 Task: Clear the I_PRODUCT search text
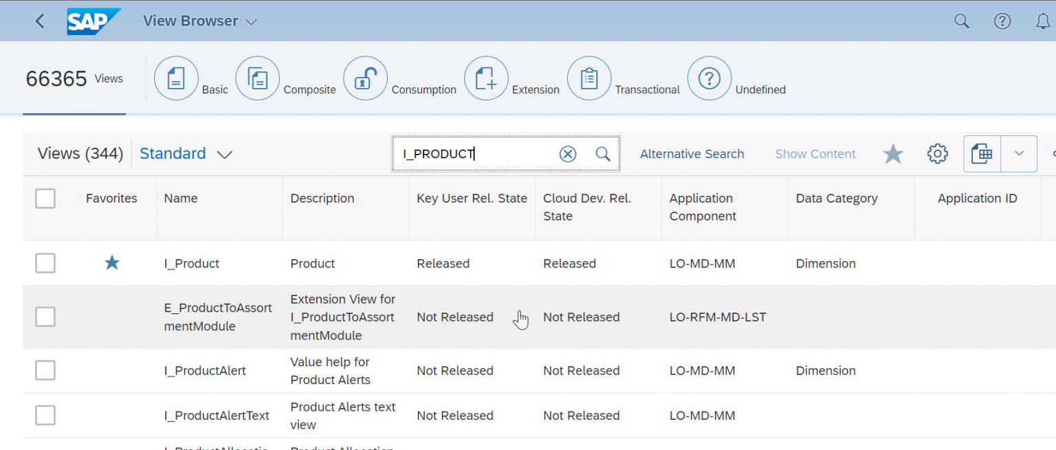(x=568, y=153)
